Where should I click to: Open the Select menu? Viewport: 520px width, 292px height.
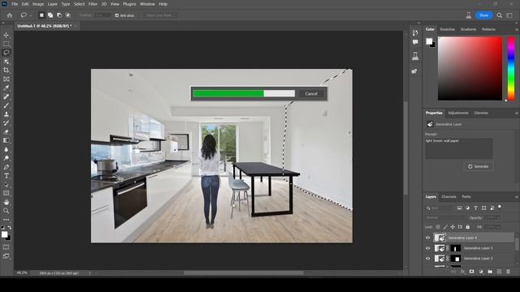80,4
